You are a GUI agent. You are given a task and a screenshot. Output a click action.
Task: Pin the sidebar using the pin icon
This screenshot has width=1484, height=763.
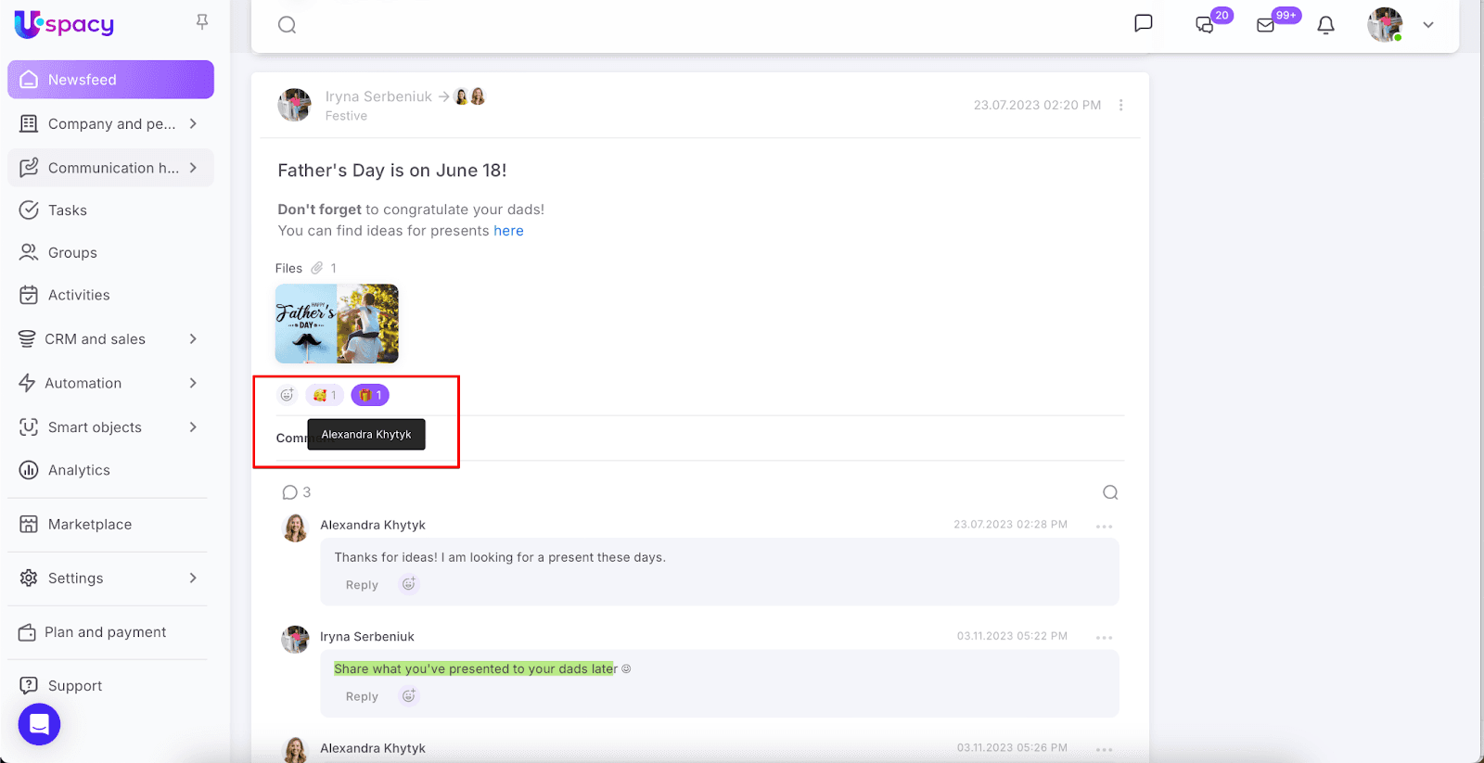(x=202, y=21)
